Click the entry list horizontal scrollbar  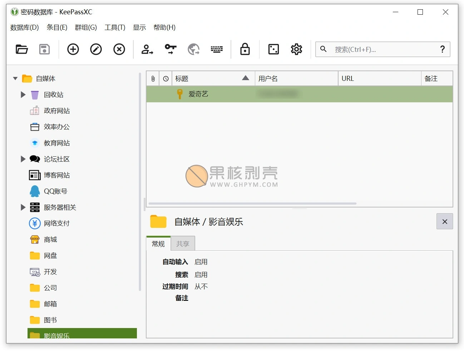tap(252, 204)
